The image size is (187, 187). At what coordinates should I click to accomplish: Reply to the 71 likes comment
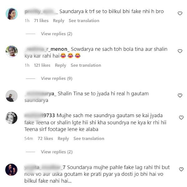tap(59, 21)
